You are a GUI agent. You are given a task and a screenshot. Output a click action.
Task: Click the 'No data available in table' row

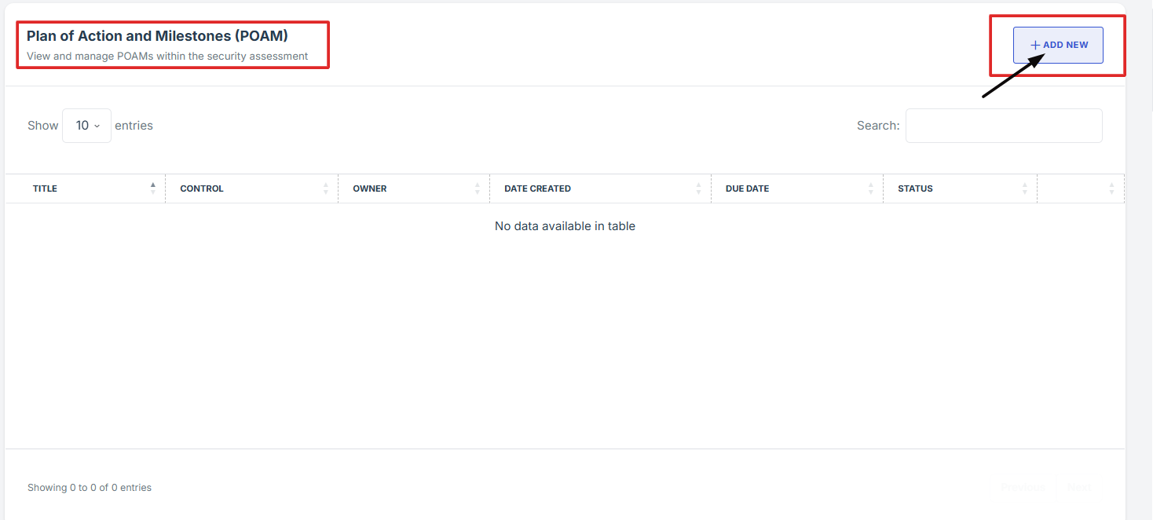coord(565,226)
